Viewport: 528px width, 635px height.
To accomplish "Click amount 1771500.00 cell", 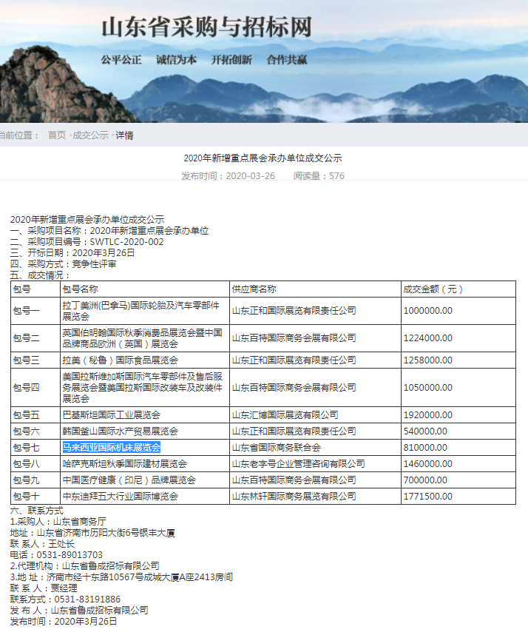I will (458, 496).
